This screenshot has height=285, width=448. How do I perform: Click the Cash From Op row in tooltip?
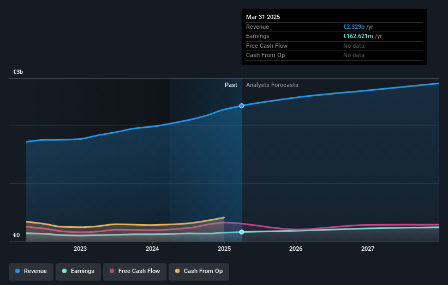pyautogui.click(x=334, y=55)
